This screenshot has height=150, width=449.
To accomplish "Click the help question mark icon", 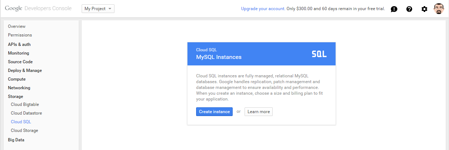I will pos(409,9).
